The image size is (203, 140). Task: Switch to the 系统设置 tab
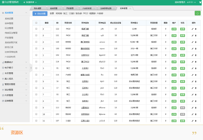(x=54, y=8)
